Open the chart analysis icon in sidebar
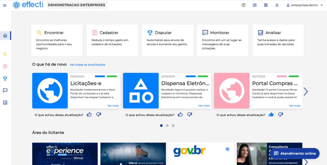 (x=5, y=103)
